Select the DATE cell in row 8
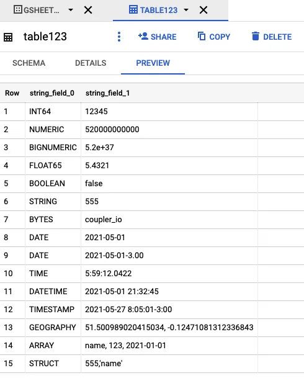Screen dimensions: 304x378 point(53,238)
